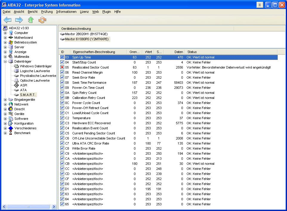Select the Server tree icon
The image size is (287, 211).
[x=11, y=47]
